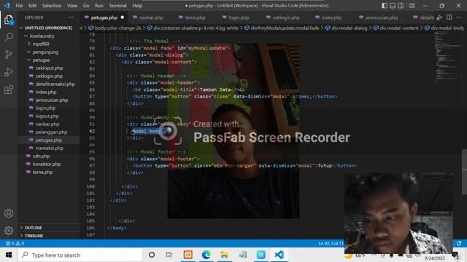Open the Search view in activity bar

(x=9, y=37)
